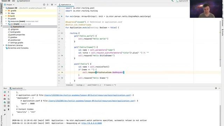This screenshot has height=126, width=224.
Task: Select settings.gradle in Project tree
Action: [x=16, y=43]
